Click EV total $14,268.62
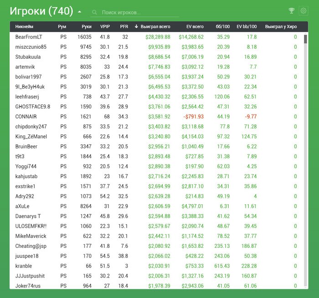Image resolution: width=319 pixels, height=298 pixels. click(191, 37)
